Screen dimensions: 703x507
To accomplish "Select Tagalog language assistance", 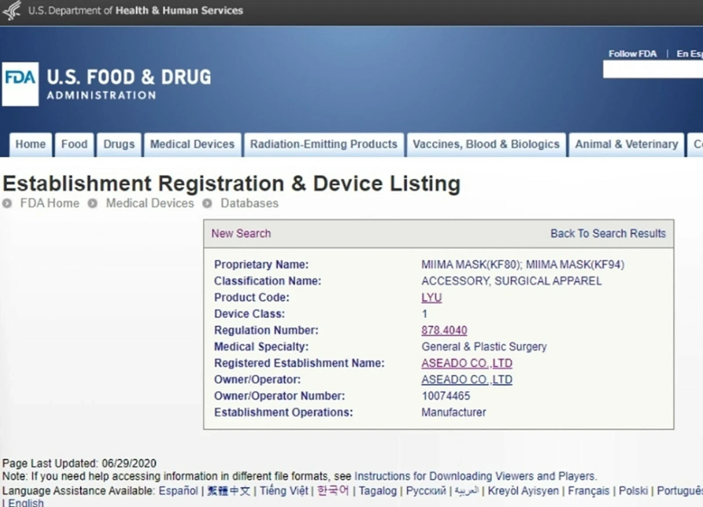I will click(377, 491).
